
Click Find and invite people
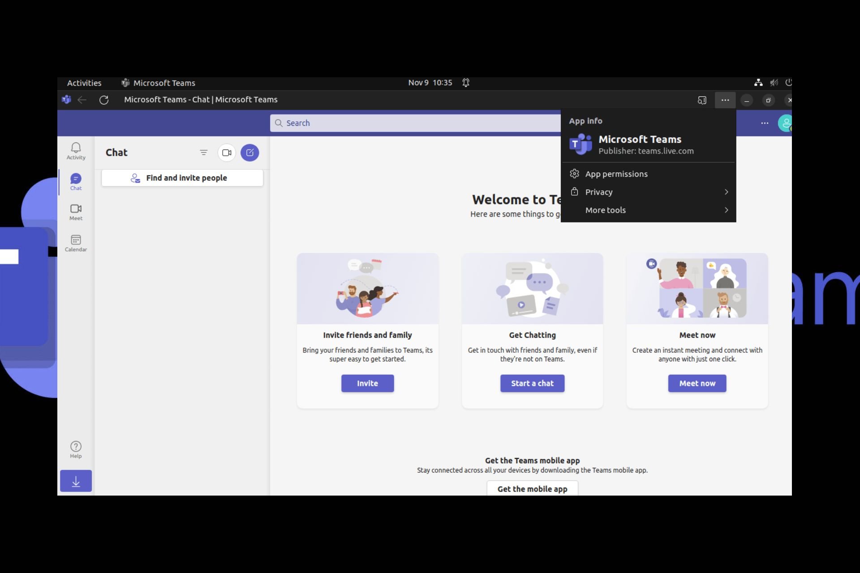[182, 178]
